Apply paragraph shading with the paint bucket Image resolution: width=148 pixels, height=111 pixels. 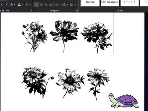click(64, 4)
